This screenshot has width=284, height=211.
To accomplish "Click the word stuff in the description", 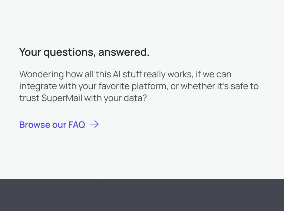I will coord(132,74).
